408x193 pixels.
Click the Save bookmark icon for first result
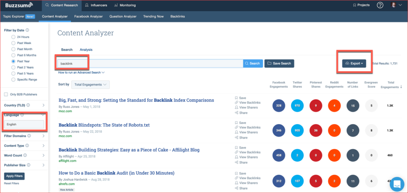click(236, 97)
